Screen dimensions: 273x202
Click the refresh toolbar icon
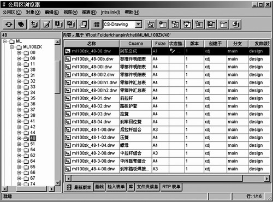(9, 25)
